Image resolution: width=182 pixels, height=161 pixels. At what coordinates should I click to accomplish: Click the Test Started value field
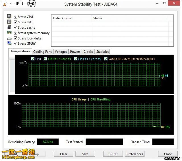coord(104,142)
